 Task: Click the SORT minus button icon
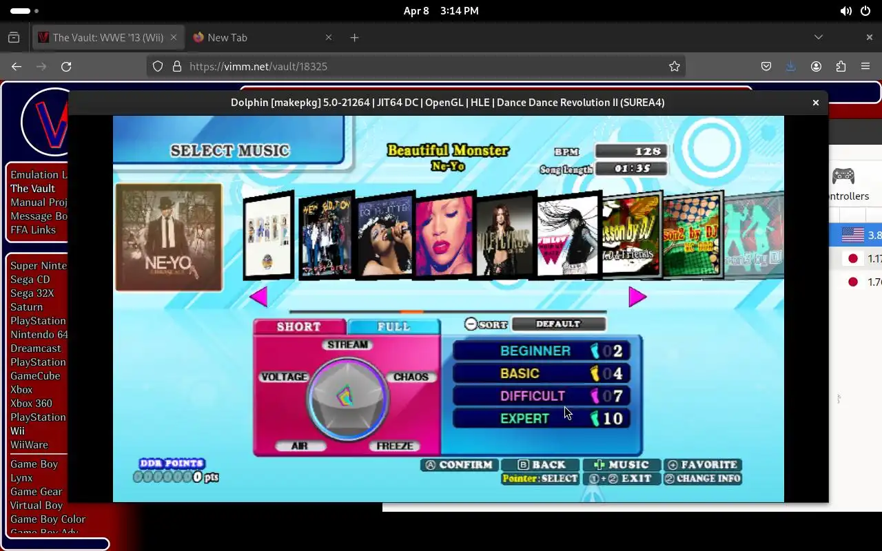tap(471, 324)
